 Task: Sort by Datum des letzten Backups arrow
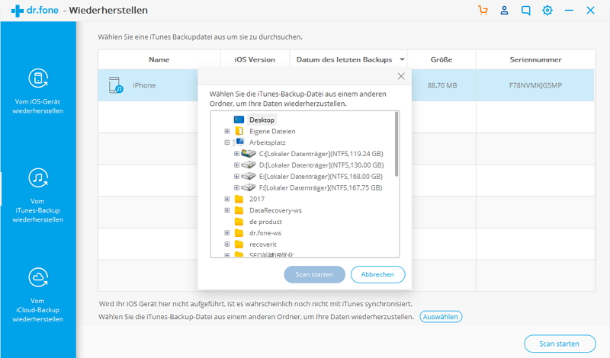(x=403, y=59)
